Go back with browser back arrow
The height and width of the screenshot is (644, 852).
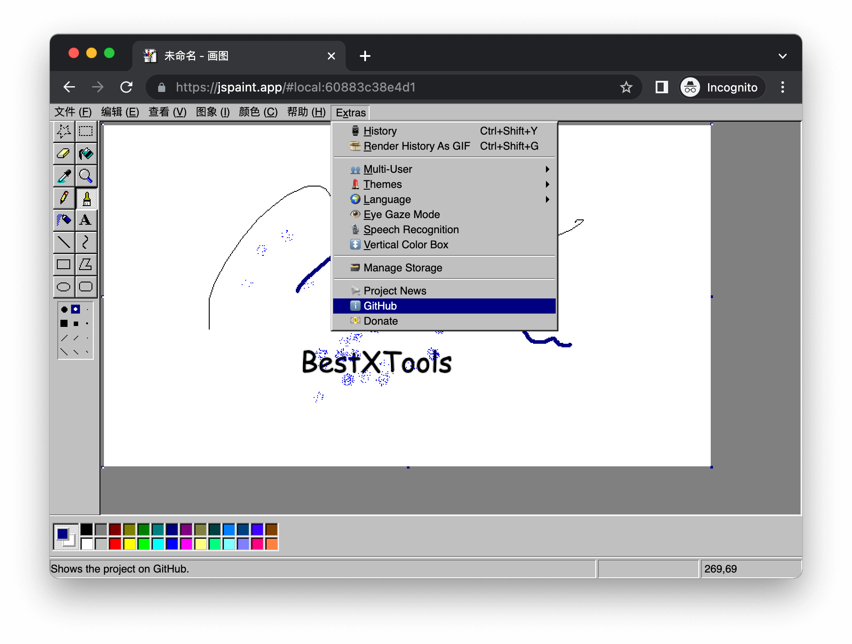point(69,87)
